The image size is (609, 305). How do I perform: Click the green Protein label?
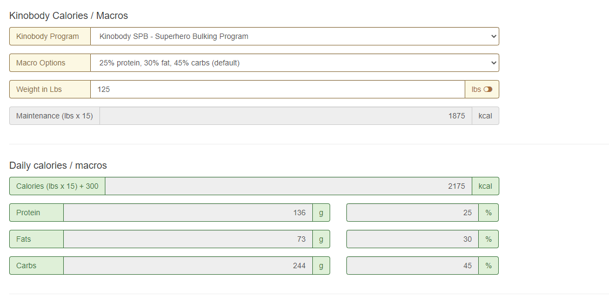[x=36, y=213]
